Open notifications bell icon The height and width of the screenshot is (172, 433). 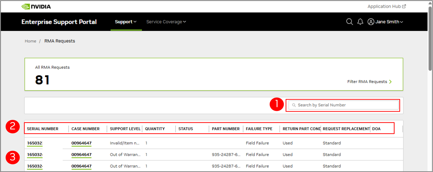tap(360, 22)
